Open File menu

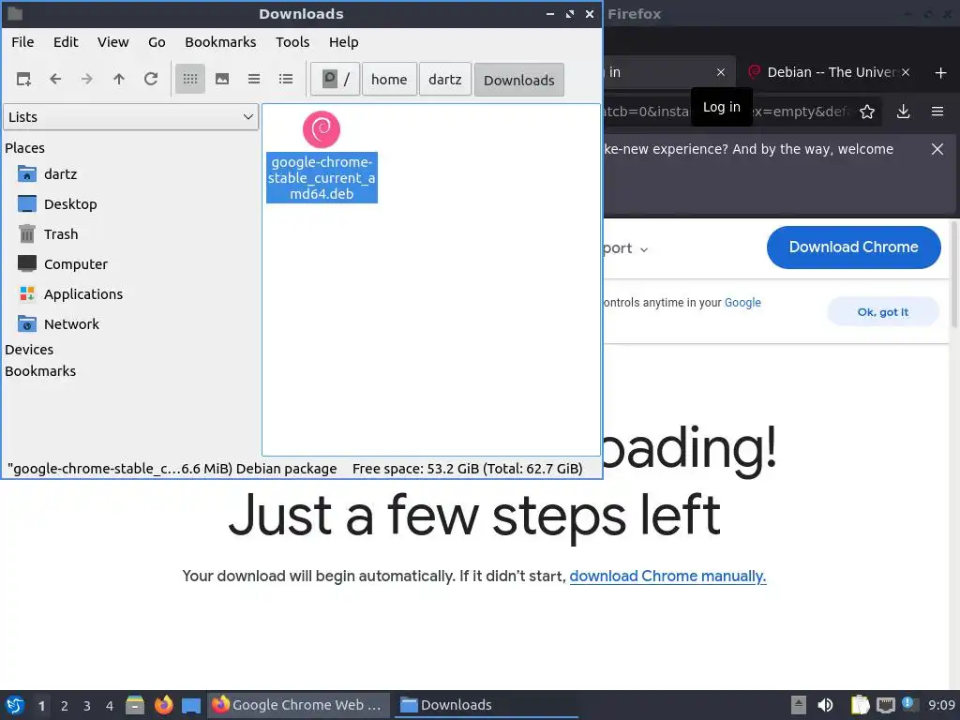(x=22, y=42)
